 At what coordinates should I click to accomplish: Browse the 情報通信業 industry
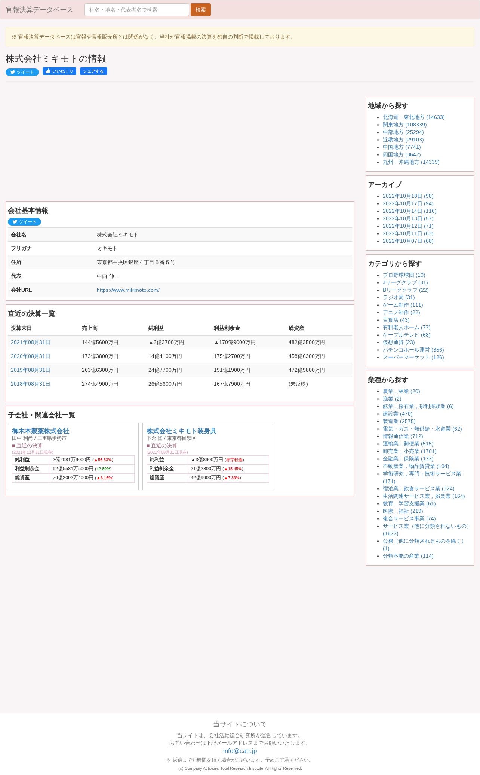pyautogui.click(x=403, y=436)
